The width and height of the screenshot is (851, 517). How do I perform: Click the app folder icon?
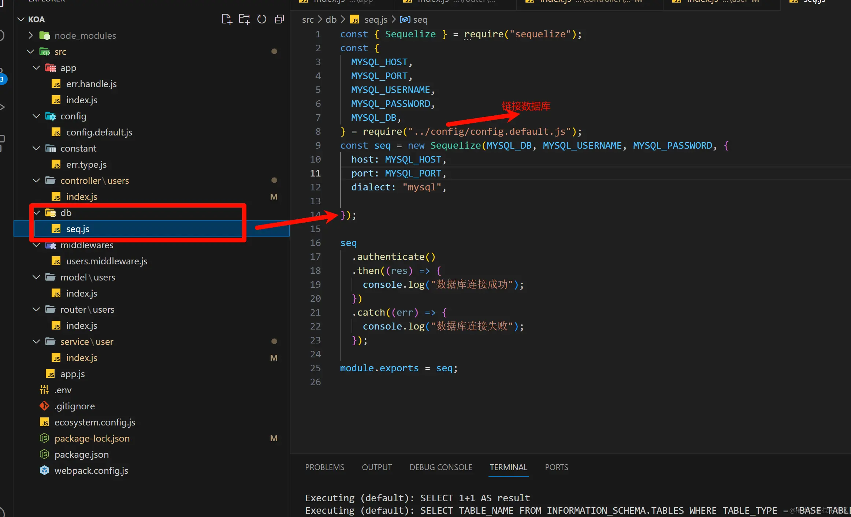pos(51,68)
